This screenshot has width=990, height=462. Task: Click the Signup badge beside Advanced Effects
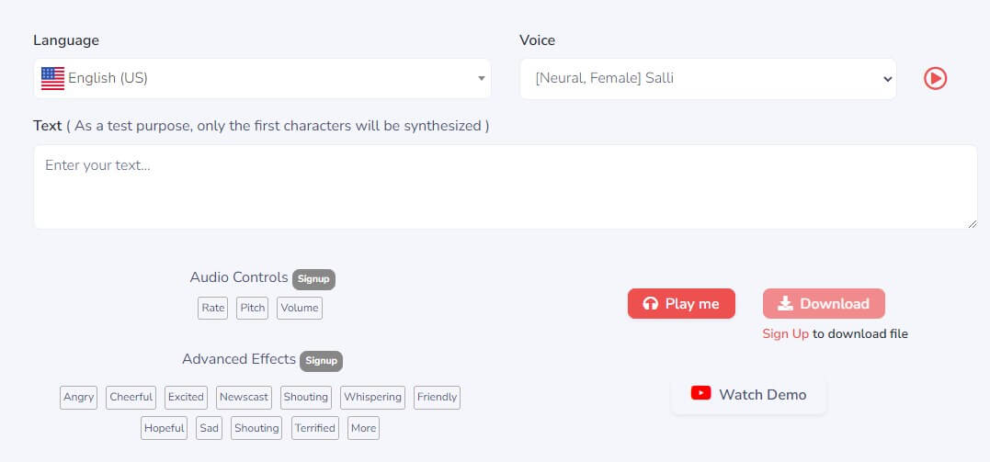(322, 361)
